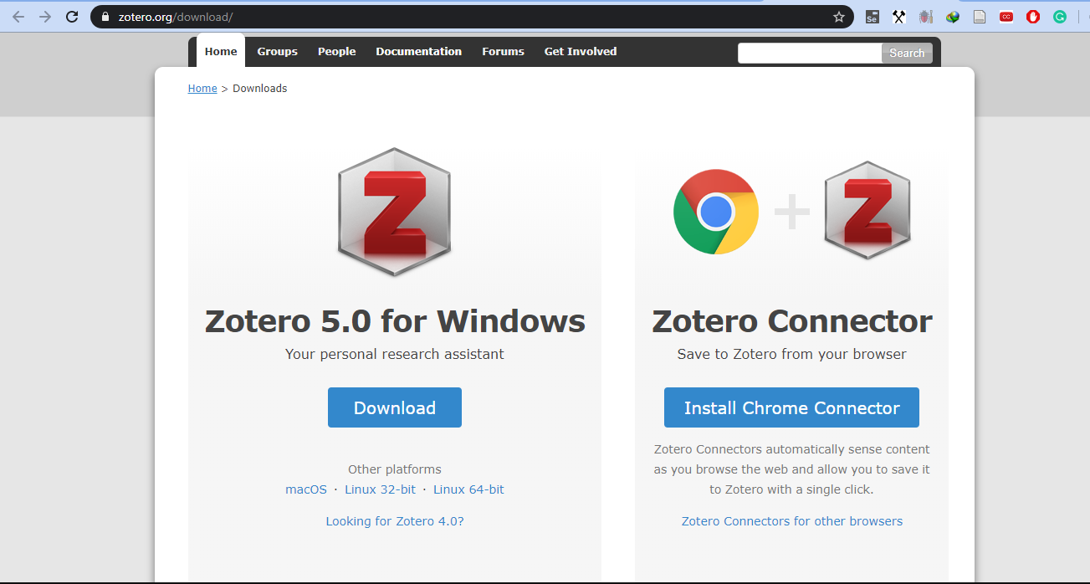The height and width of the screenshot is (584, 1090).
Task: Click the browser forward arrow
Action: tap(45, 17)
